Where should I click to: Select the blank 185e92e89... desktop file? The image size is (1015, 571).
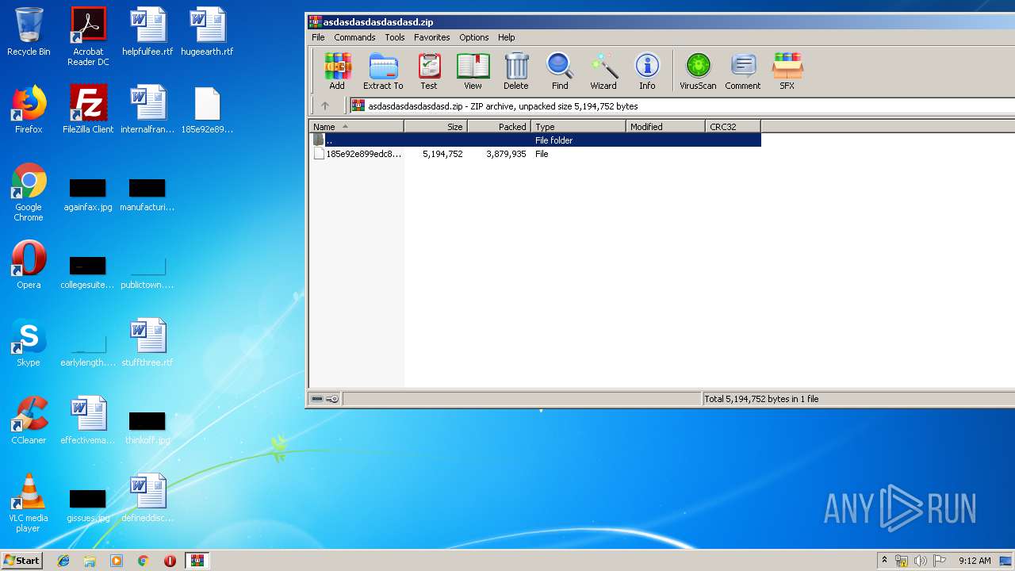(207, 109)
